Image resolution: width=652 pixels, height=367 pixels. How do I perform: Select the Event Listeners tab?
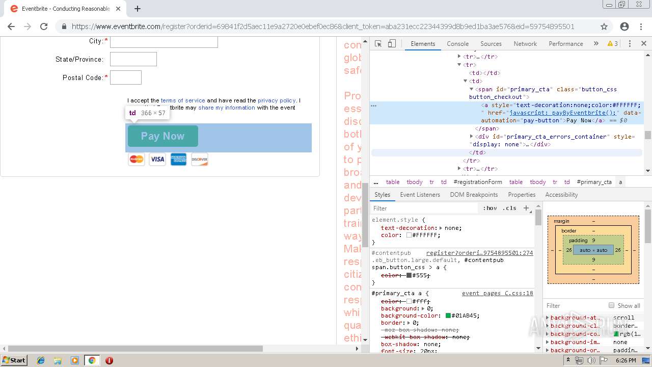coord(420,195)
